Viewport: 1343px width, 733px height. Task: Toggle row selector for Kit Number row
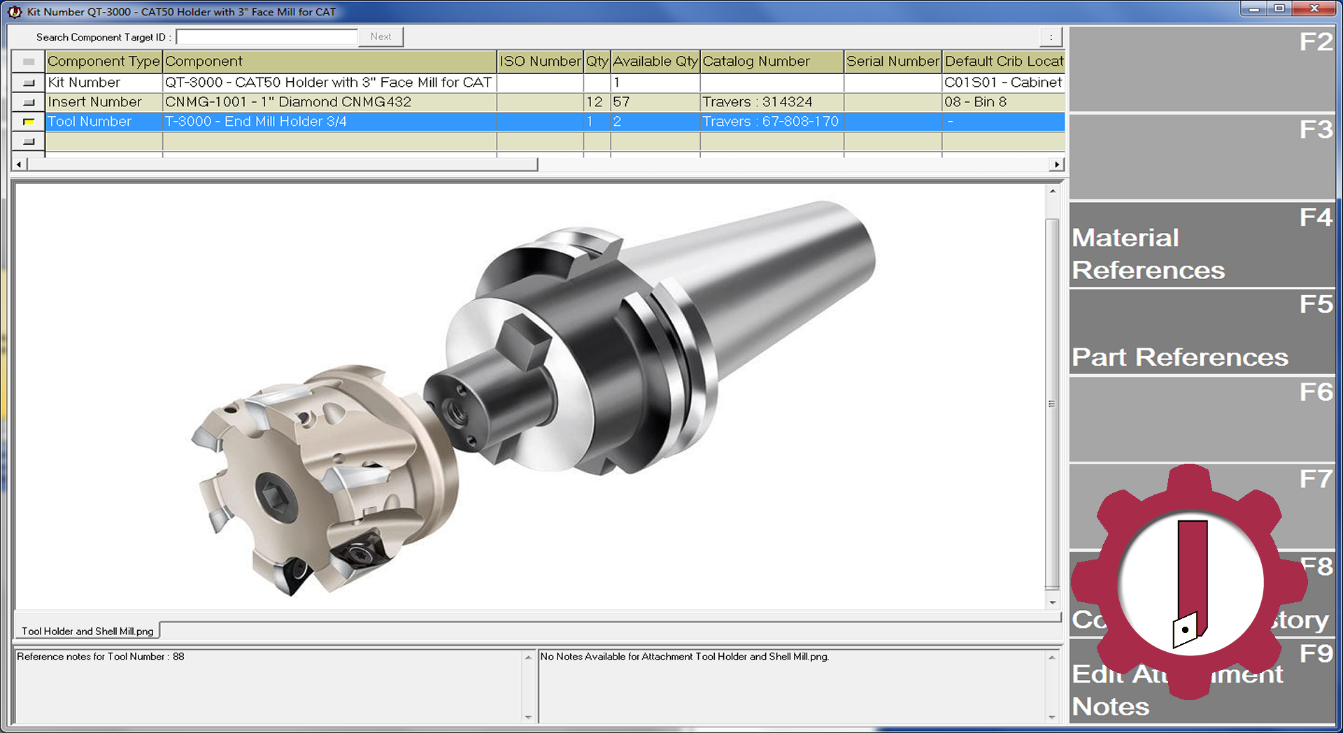29,83
